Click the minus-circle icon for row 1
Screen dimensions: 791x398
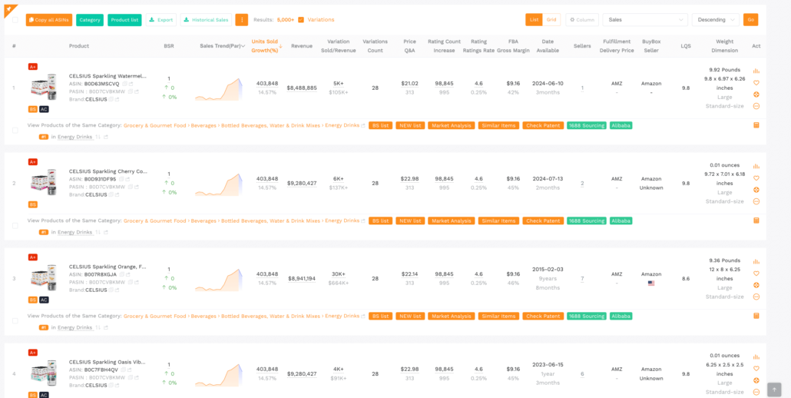756,106
